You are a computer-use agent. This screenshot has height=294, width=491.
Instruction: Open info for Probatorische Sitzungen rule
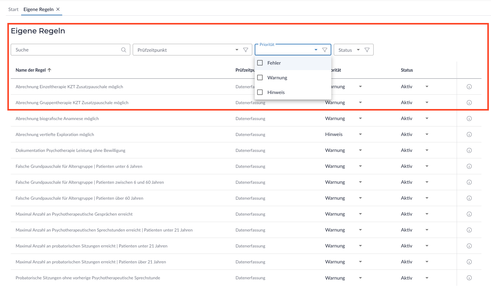tap(469, 278)
